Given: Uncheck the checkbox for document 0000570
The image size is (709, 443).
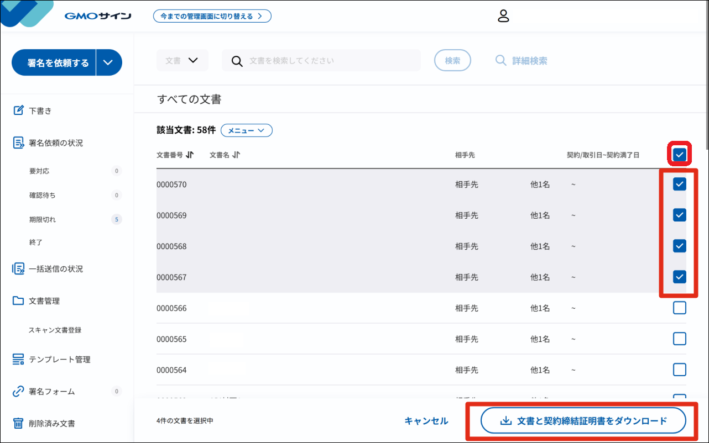Looking at the screenshot, I should [x=680, y=184].
